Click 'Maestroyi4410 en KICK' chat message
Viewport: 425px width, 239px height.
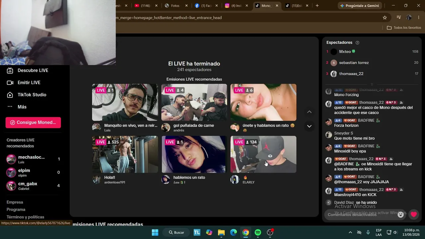point(355,195)
